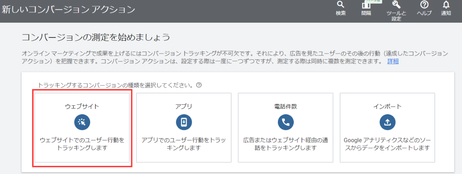
Task: Open 通知 bell icon
Action: point(446,4)
